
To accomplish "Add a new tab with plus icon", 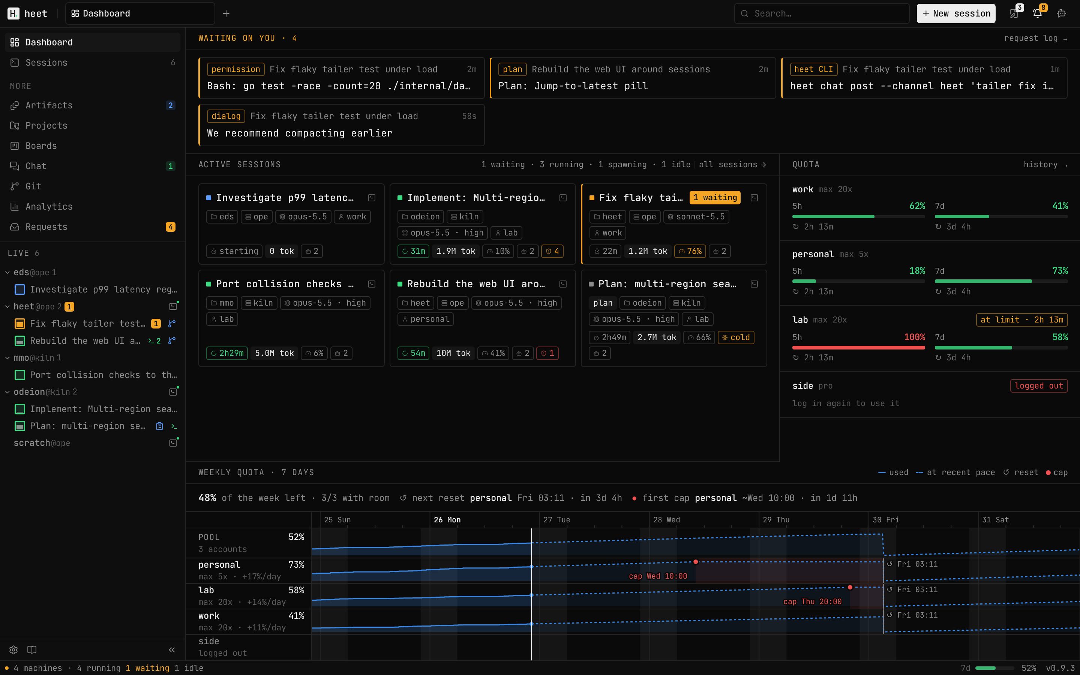I will click(x=226, y=13).
